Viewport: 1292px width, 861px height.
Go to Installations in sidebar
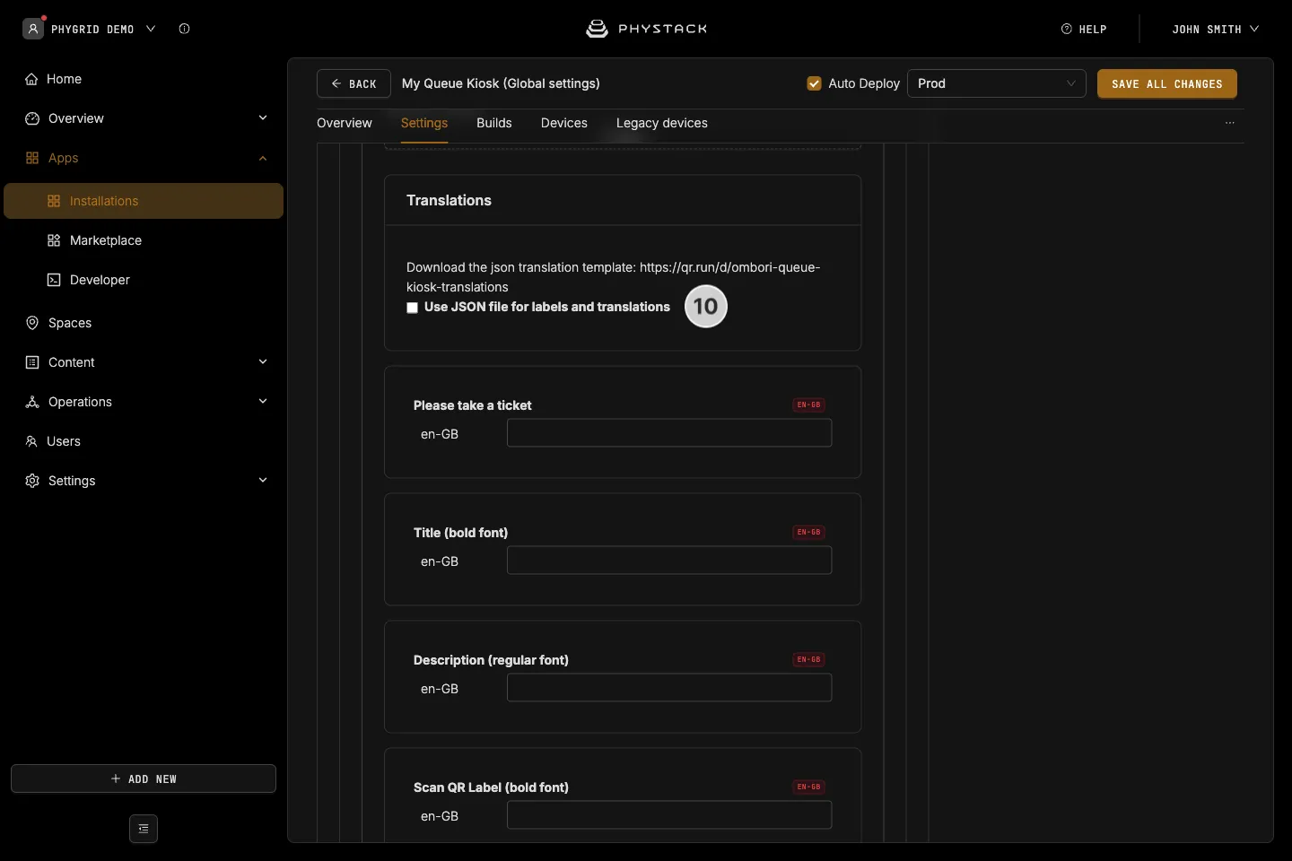pos(144,201)
